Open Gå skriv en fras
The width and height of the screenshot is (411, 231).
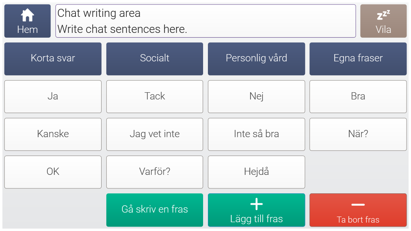[155, 210]
